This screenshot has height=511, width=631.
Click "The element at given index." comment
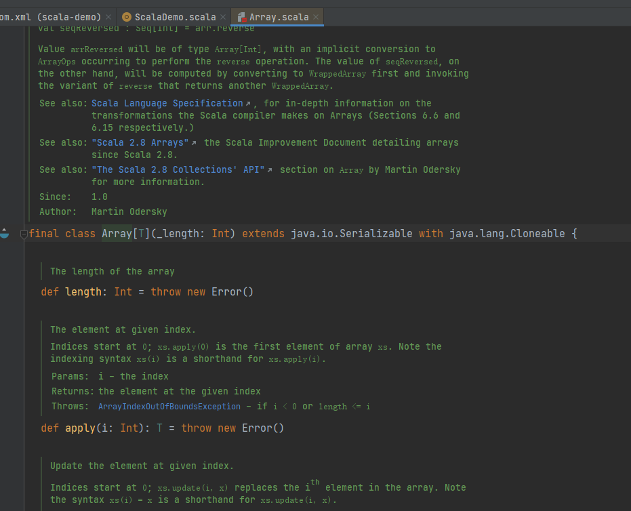tap(123, 330)
